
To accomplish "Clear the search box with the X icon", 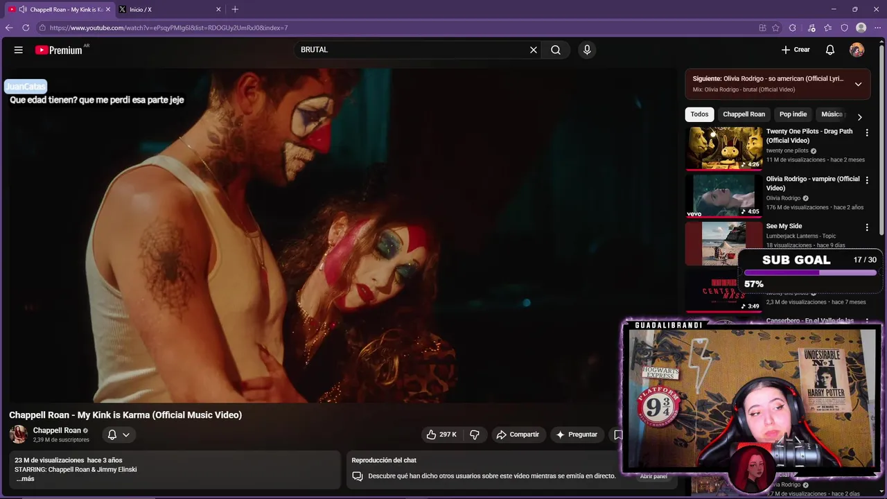I will [x=534, y=50].
